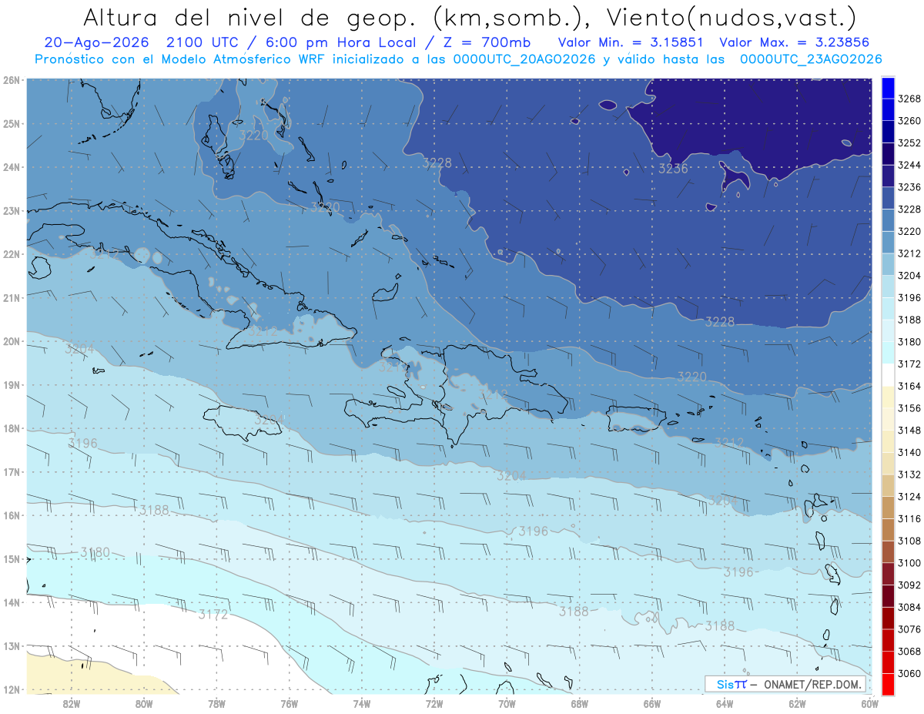Click the 76W longitude axis label

click(x=290, y=702)
